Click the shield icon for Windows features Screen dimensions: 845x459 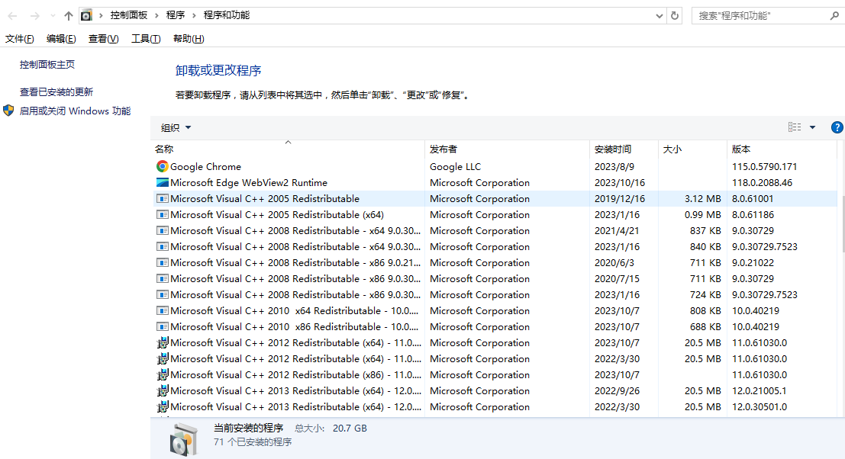pos(8,111)
